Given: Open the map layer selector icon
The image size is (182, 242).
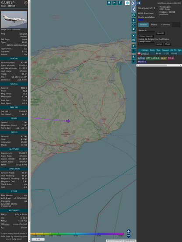Looking at the screenshot, I should [127, 3].
